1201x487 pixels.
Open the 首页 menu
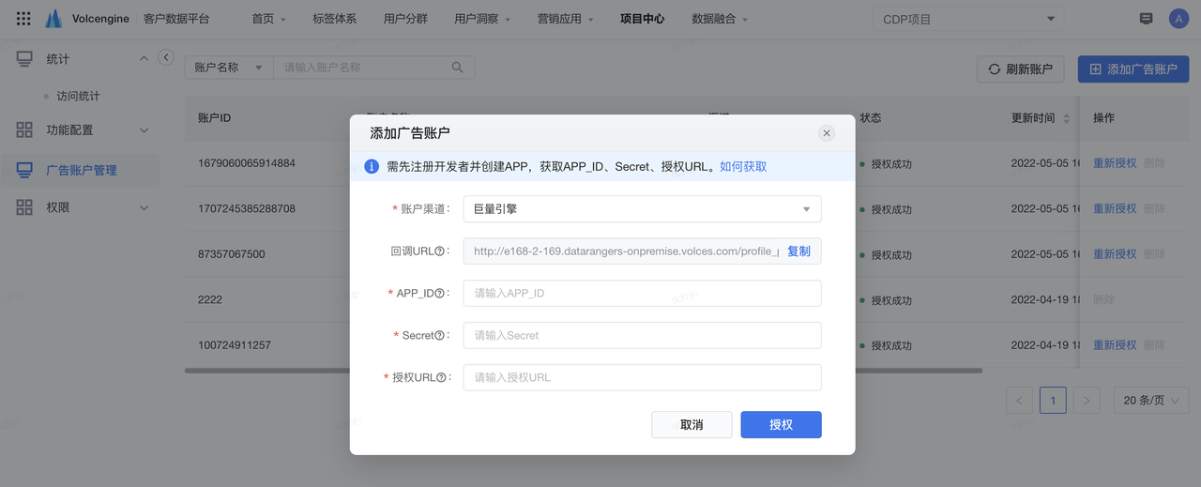click(268, 19)
